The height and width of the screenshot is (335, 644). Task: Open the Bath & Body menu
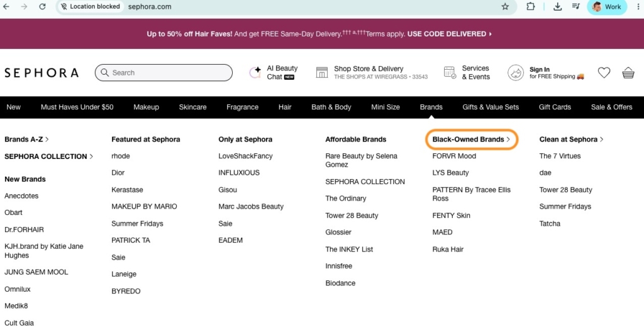click(x=331, y=107)
